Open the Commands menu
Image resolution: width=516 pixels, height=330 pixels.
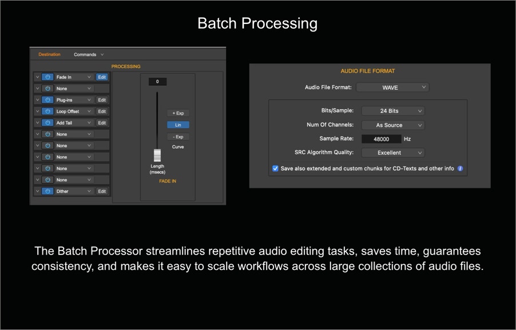(89, 55)
